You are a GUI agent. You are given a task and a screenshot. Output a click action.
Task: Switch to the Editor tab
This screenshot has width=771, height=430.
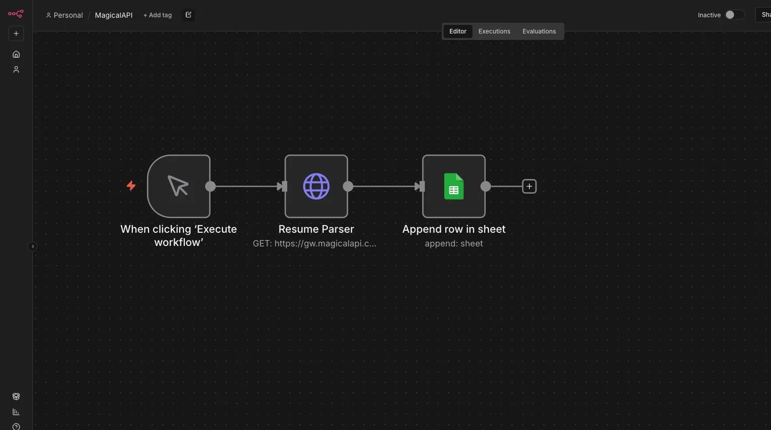(x=458, y=31)
